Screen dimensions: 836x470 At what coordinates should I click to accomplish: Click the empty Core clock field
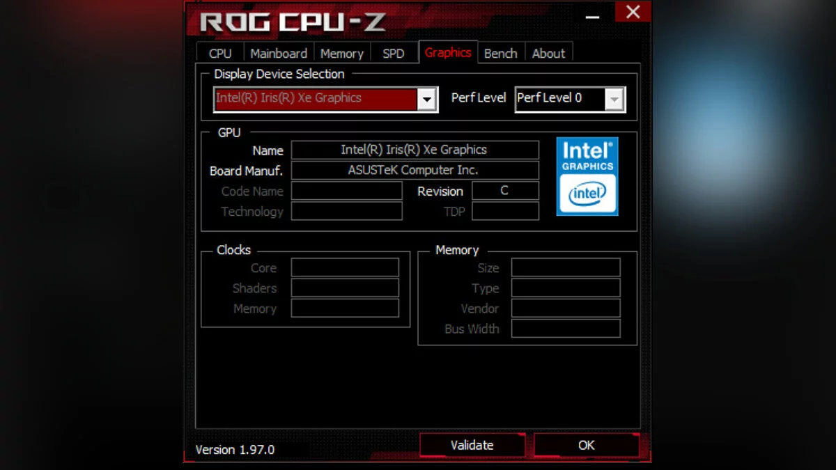click(x=345, y=267)
